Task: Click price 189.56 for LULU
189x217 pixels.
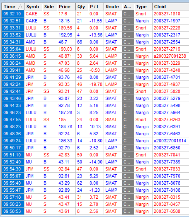Action: pos(65,28)
